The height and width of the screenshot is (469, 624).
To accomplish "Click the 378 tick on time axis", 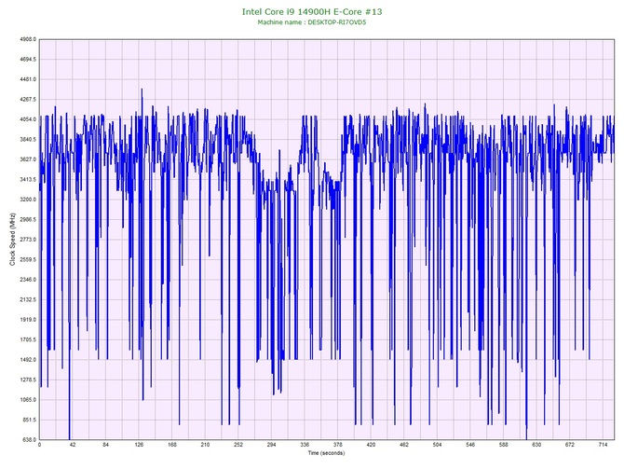I will coord(338,445).
